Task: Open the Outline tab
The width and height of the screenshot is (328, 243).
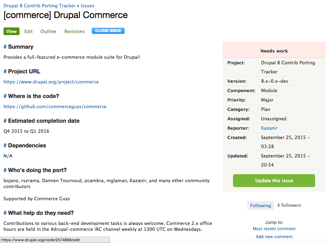Action: pos(48,31)
